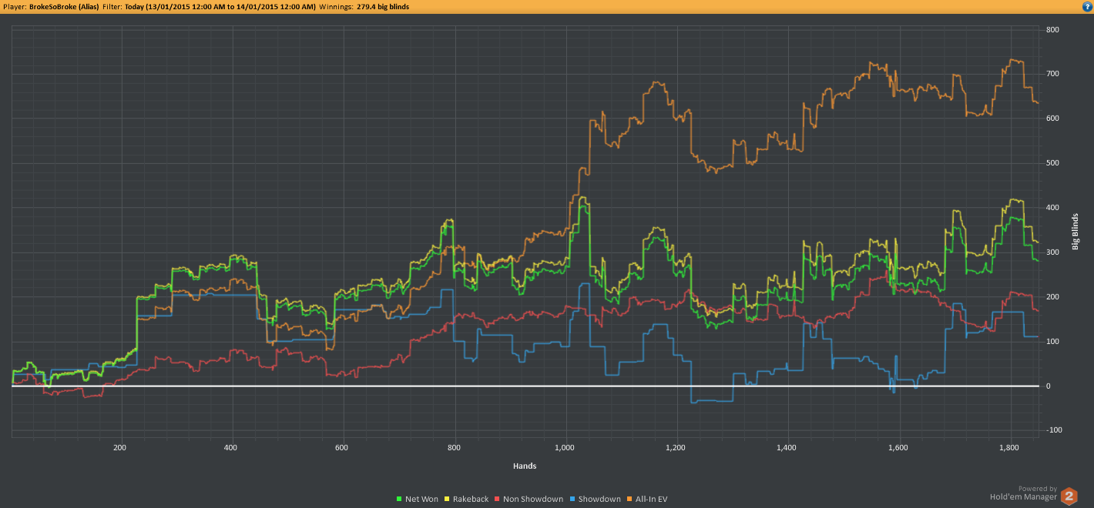Click the Hands x-axis title
Image resolution: width=1094 pixels, height=508 pixels.
(x=525, y=466)
